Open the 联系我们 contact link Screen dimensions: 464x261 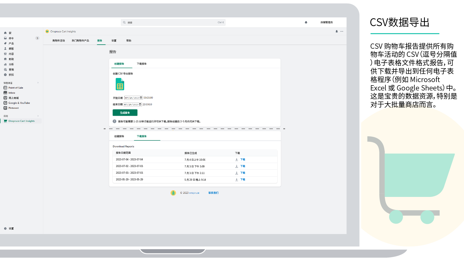coord(213,193)
